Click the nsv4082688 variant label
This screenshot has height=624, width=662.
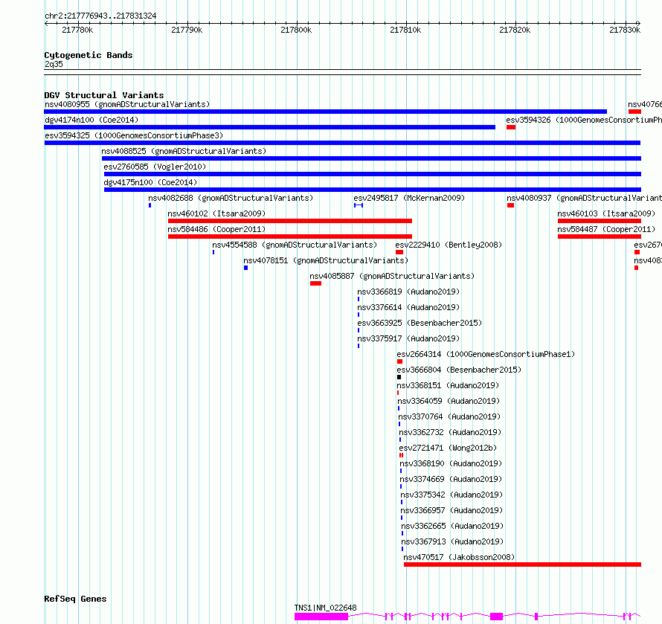231,198
